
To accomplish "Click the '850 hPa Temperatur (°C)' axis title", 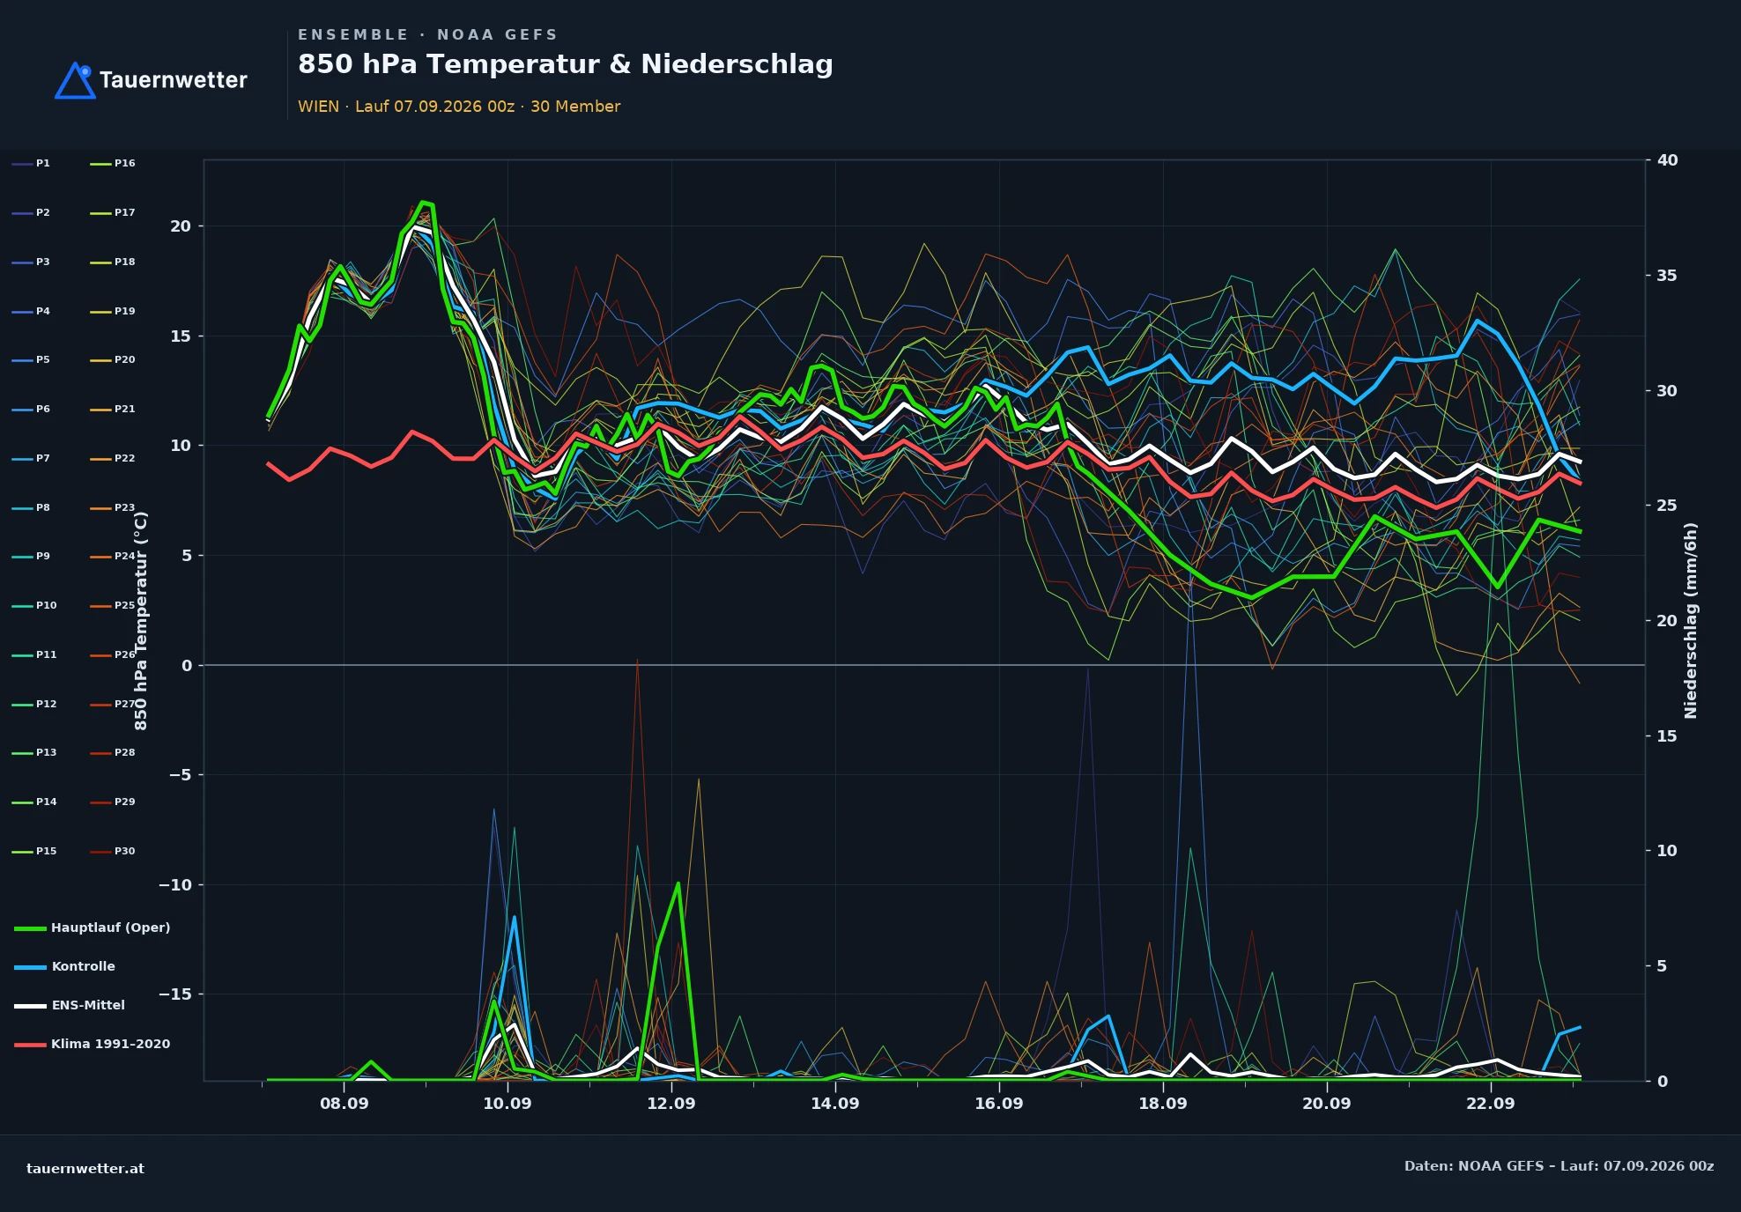I will pos(141,621).
